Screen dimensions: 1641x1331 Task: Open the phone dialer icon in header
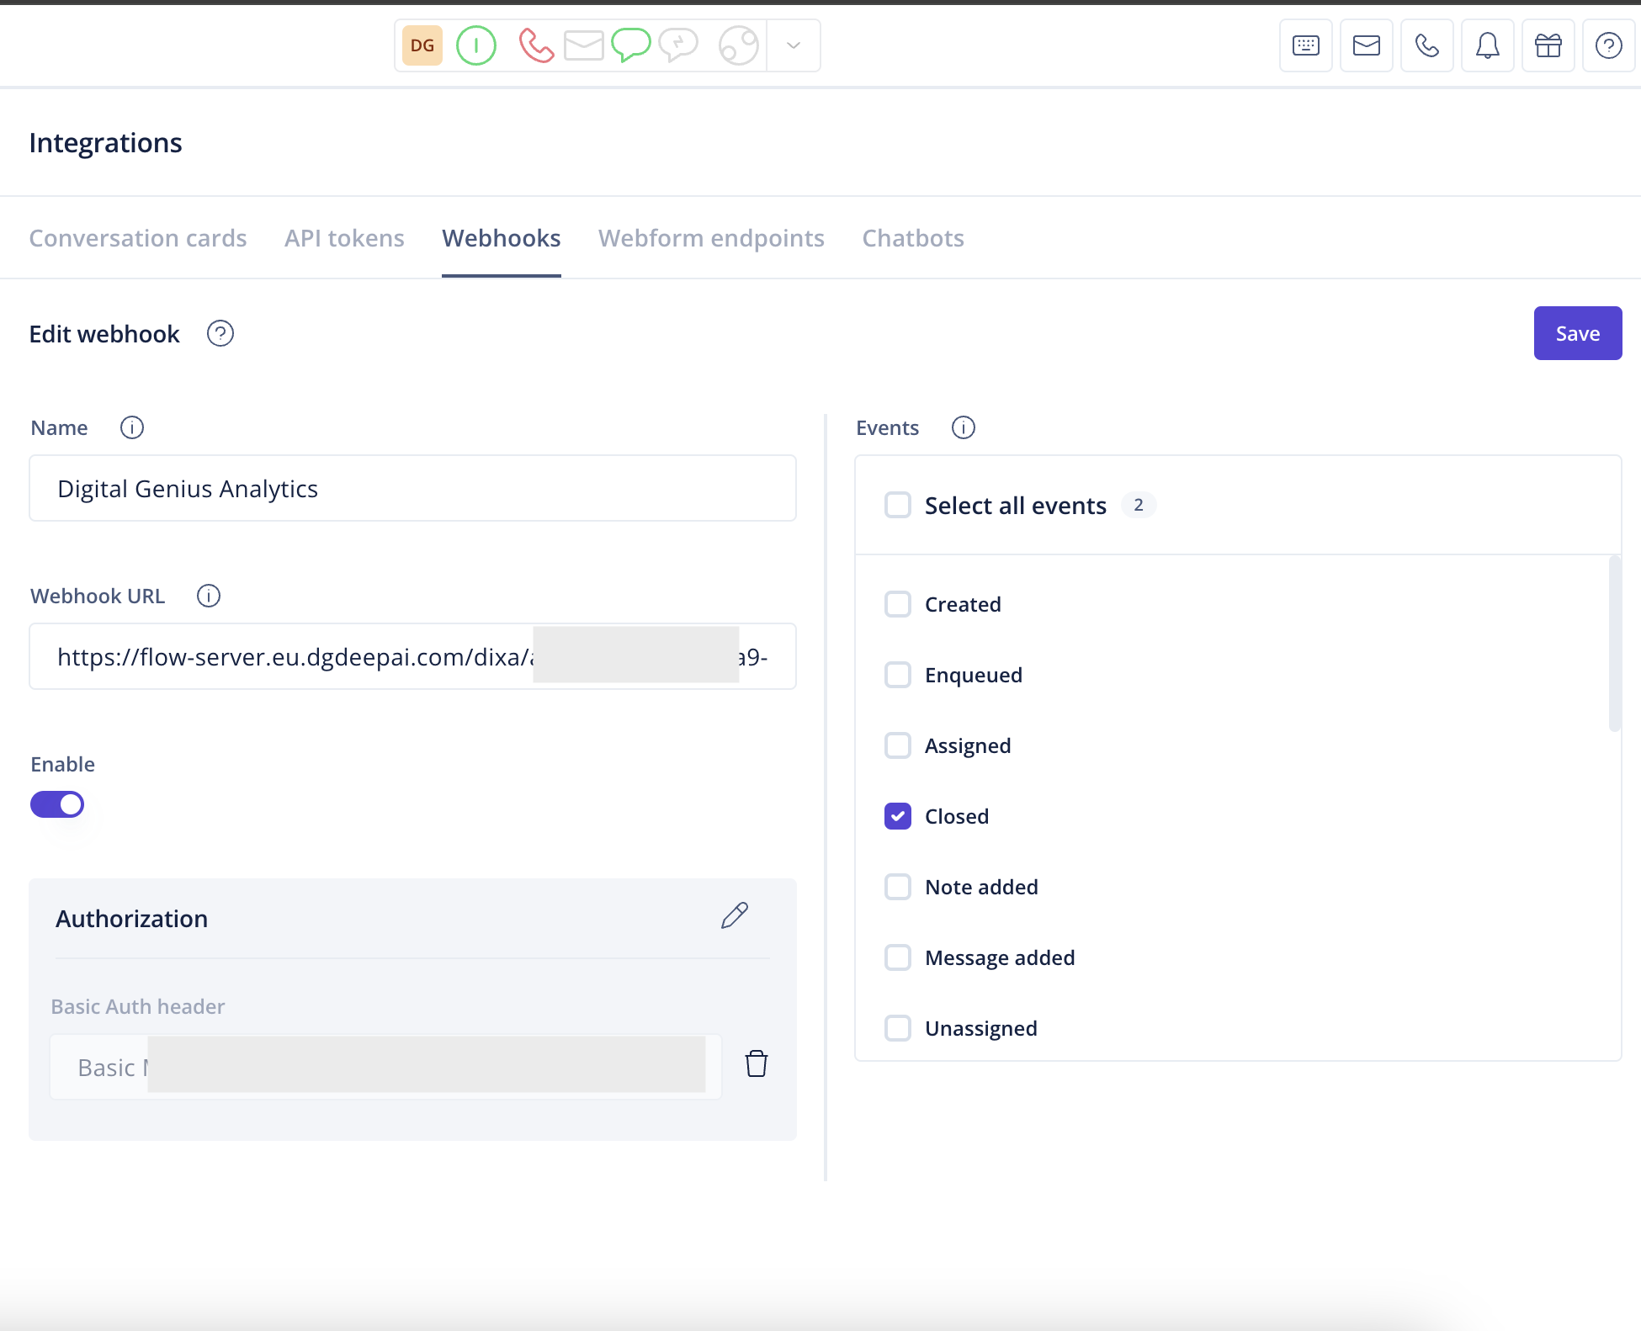pyautogui.click(x=1427, y=45)
